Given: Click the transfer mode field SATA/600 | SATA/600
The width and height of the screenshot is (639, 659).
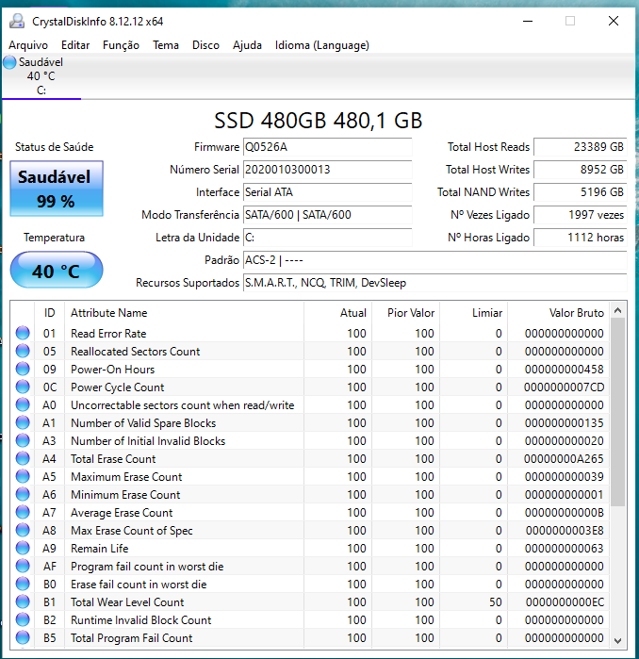Looking at the screenshot, I should [x=327, y=215].
